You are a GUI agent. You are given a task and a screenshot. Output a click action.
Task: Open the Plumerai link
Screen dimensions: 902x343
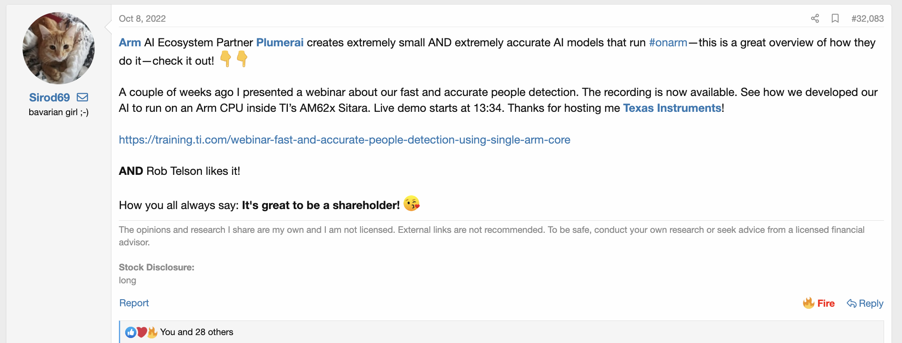[x=280, y=43]
